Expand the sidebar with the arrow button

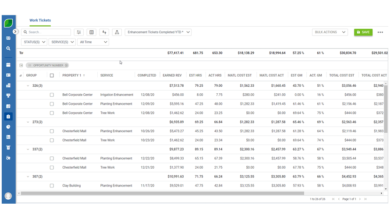[15, 32]
